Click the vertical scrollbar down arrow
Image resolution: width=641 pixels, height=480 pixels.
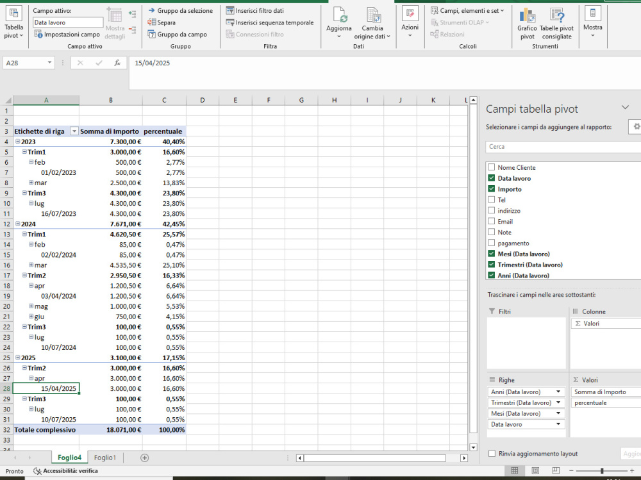point(473,447)
